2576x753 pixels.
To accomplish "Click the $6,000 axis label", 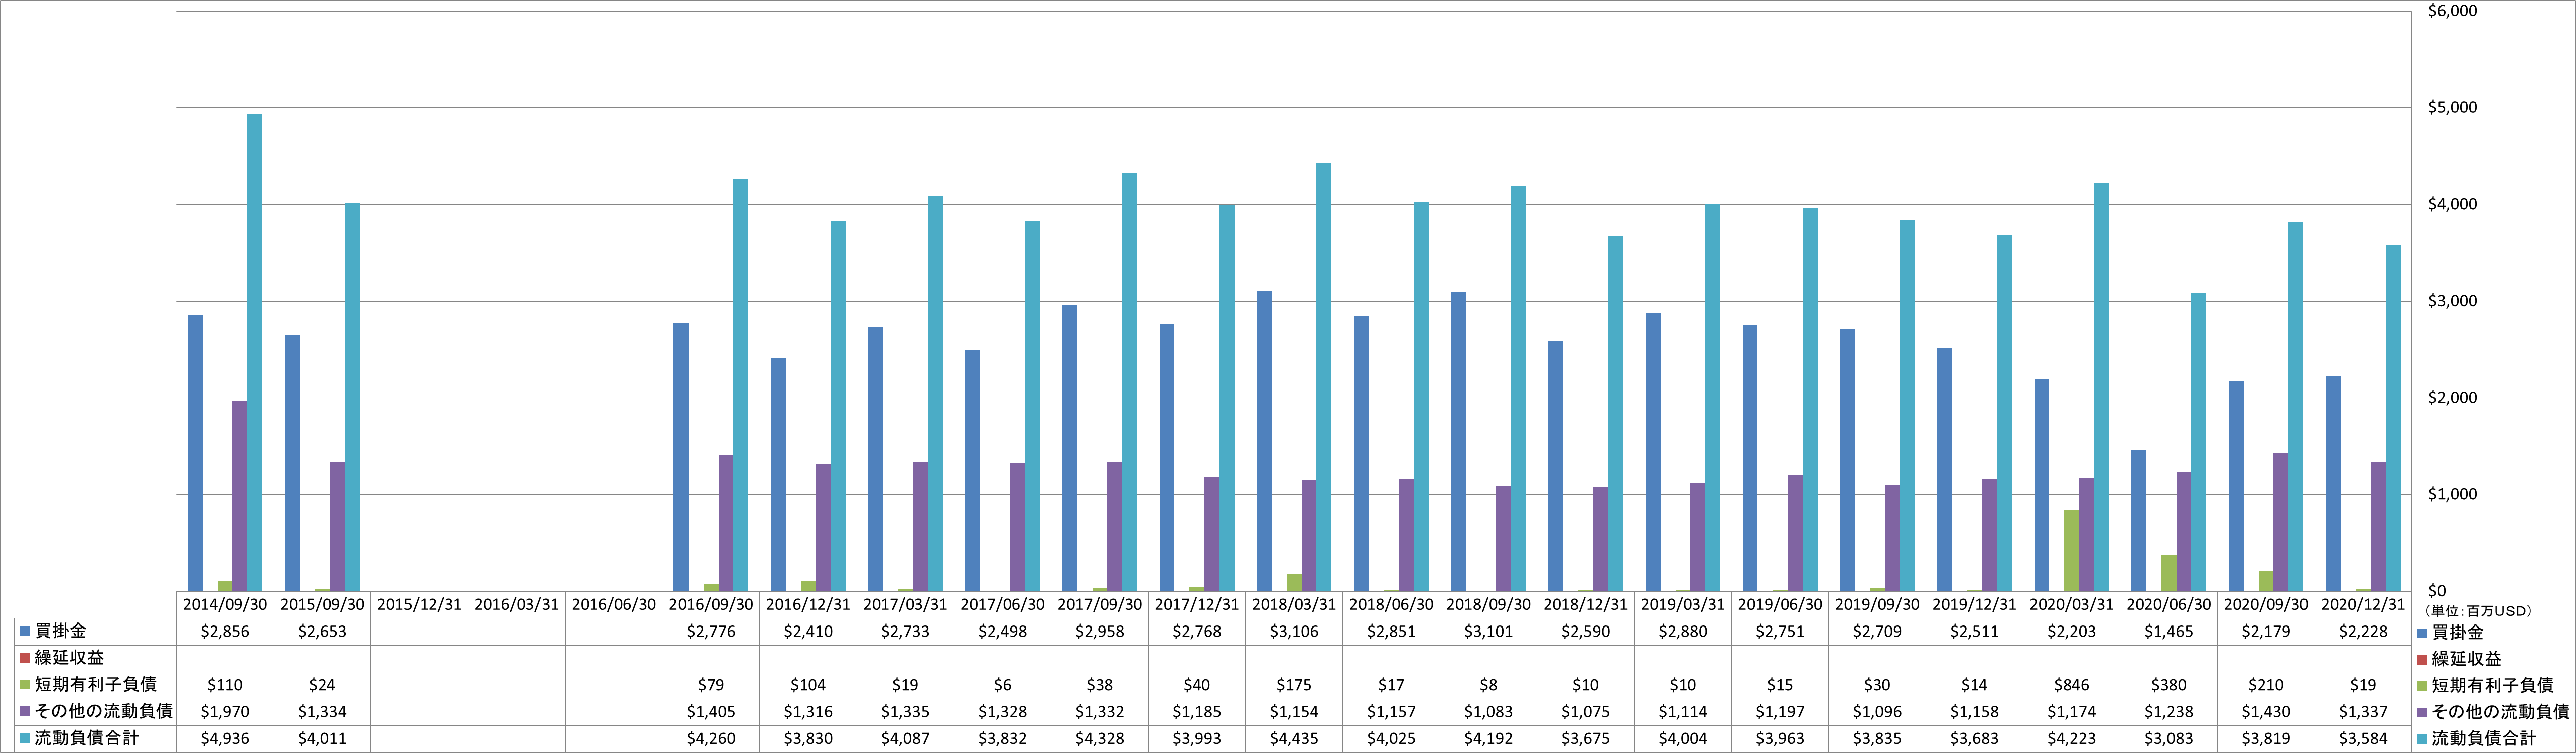I will tap(2452, 11).
